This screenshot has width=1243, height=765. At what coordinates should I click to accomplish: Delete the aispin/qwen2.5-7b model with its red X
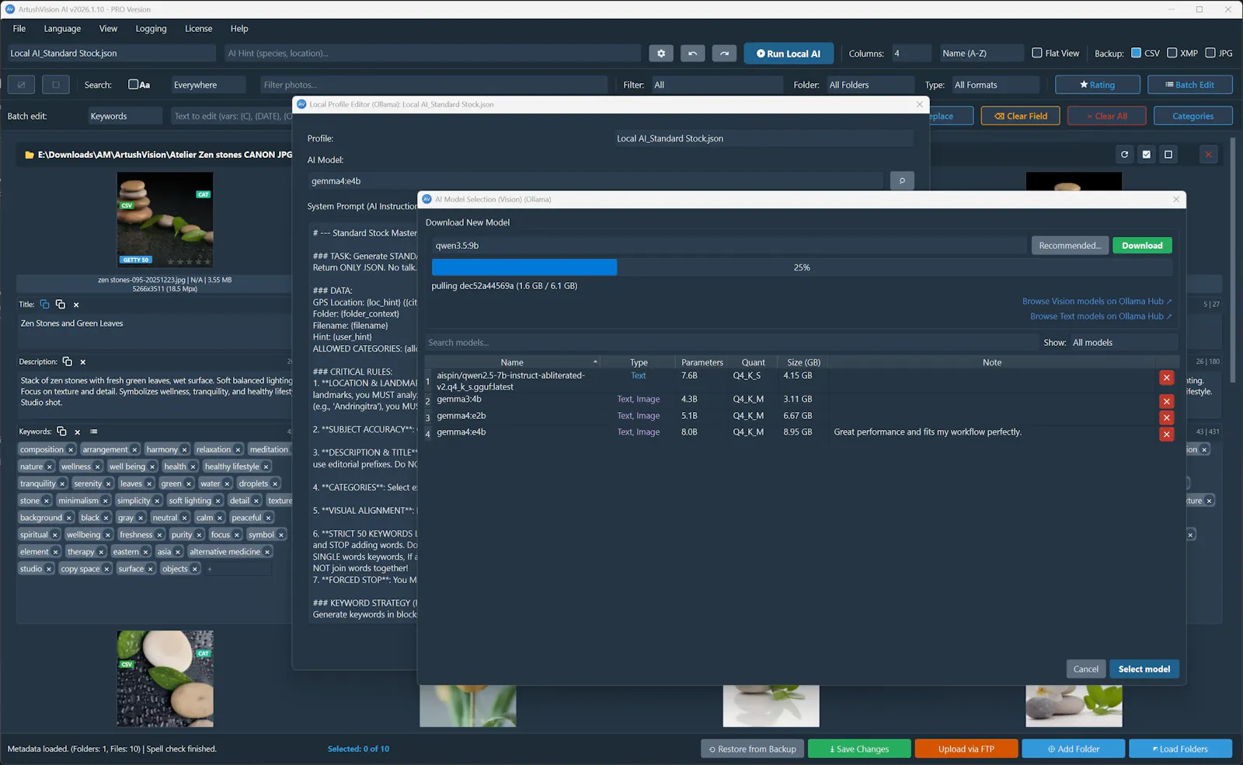click(x=1166, y=377)
